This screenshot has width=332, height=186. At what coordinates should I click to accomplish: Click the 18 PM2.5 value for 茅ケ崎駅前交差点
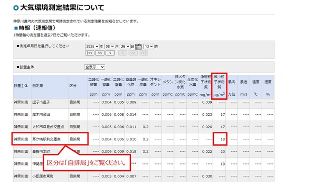click(222, 139)
